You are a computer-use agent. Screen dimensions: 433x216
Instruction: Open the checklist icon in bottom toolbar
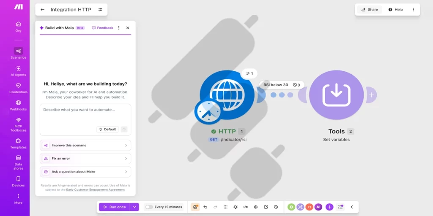tap(340, 207)
